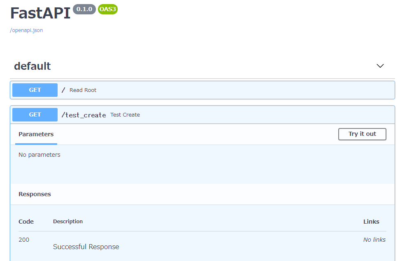Expand the GET / Read Root endpoint
The image size is (400, 261).
[202, 90]
